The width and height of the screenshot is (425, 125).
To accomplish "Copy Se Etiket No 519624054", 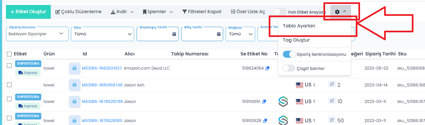I will [267, 68].
